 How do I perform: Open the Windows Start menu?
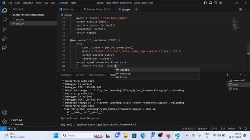tap(56, 135)
